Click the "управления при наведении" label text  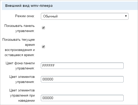(x=22, y=98)
